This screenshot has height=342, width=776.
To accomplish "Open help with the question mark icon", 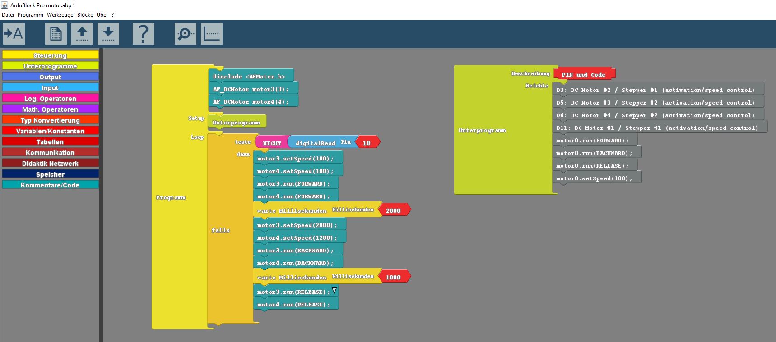I will pyautogui.click(x=143, y=34).
